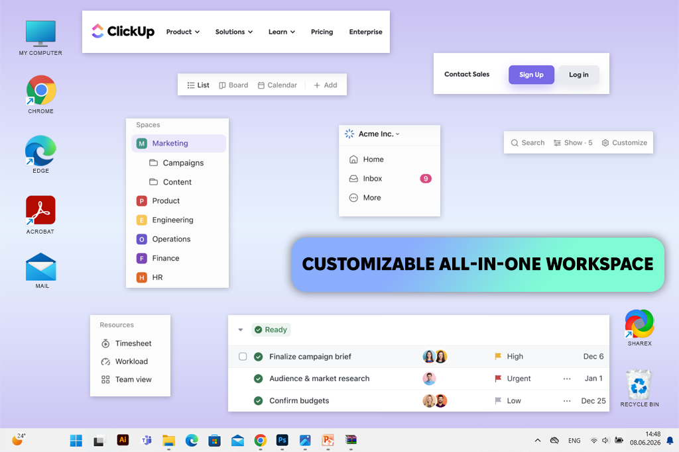
Task: Toggle the Confirm budgets status circle
Action: click(x=258, y=400)
